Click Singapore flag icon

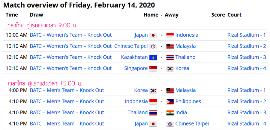pos(153,69)
